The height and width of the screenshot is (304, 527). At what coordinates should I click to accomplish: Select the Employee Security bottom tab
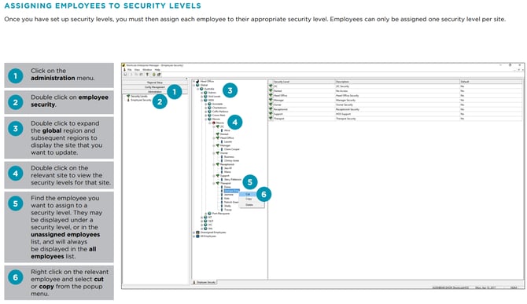coord(204,282)
